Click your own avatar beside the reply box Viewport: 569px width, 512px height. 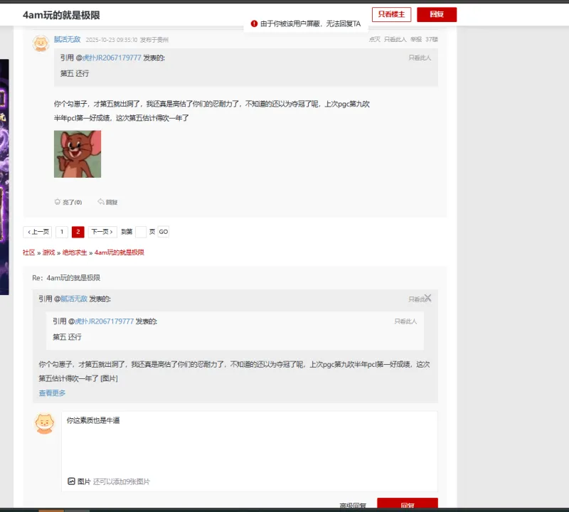[x=45, y=423]
